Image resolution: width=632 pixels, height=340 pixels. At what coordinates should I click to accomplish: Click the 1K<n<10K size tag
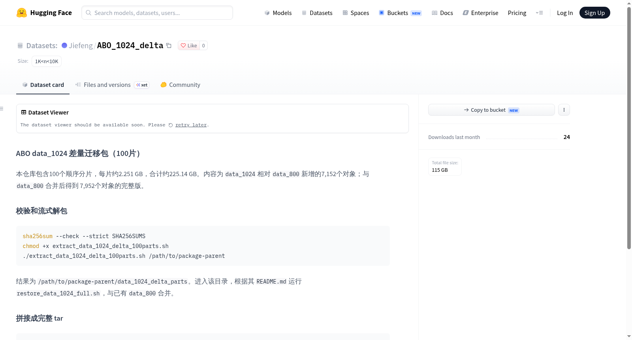coord(47,61)
